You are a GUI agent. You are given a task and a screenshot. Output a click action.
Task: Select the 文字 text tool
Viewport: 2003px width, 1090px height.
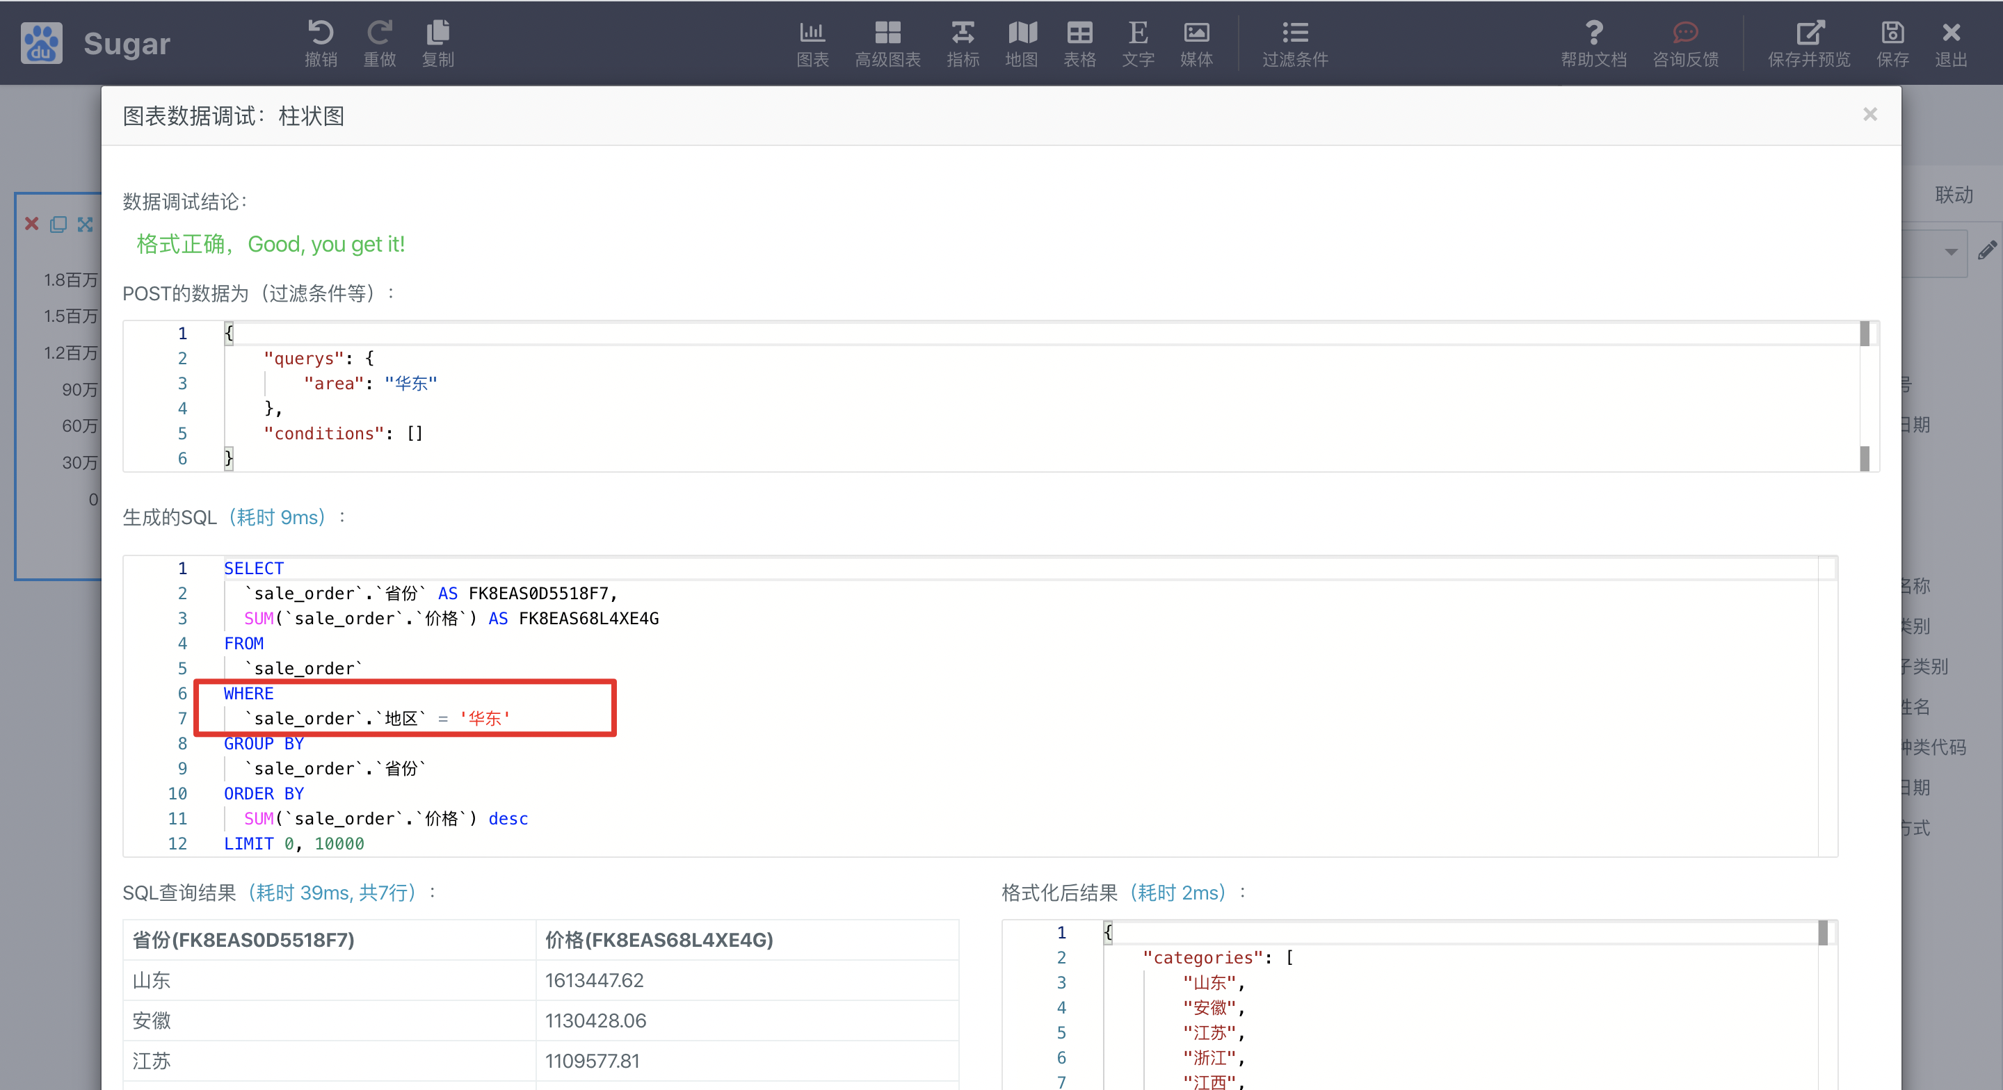1138,44
